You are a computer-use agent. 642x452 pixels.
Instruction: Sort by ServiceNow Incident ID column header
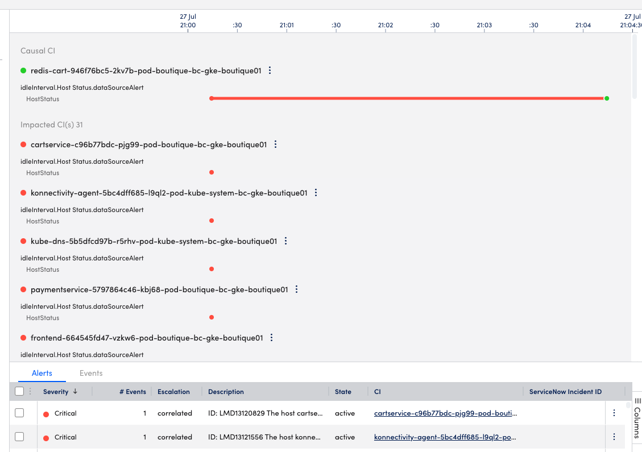coord(565,391)
